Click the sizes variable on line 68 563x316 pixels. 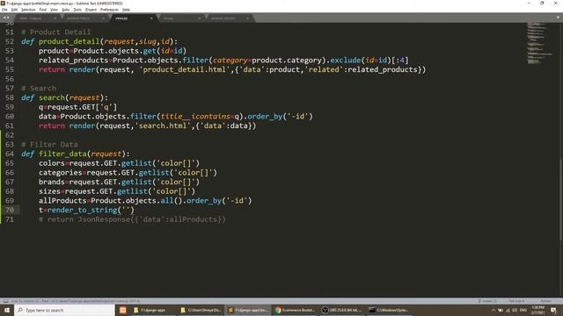point(49,191)
